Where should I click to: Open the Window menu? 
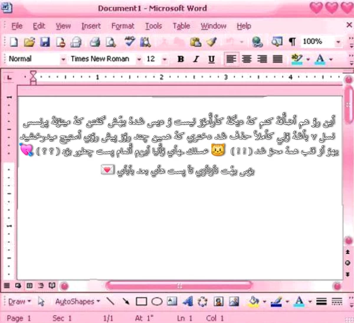214,26
